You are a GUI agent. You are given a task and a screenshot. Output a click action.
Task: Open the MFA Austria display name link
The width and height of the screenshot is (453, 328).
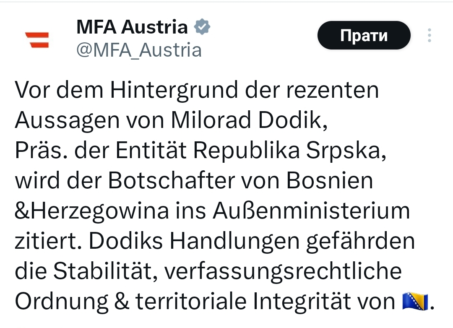tap(132, 27)
